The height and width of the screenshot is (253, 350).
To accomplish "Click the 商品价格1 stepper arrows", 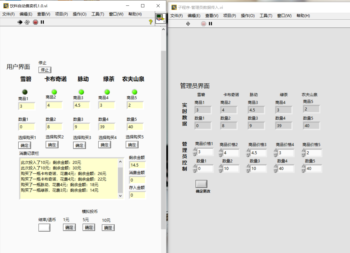I will [x=195, y=152].
